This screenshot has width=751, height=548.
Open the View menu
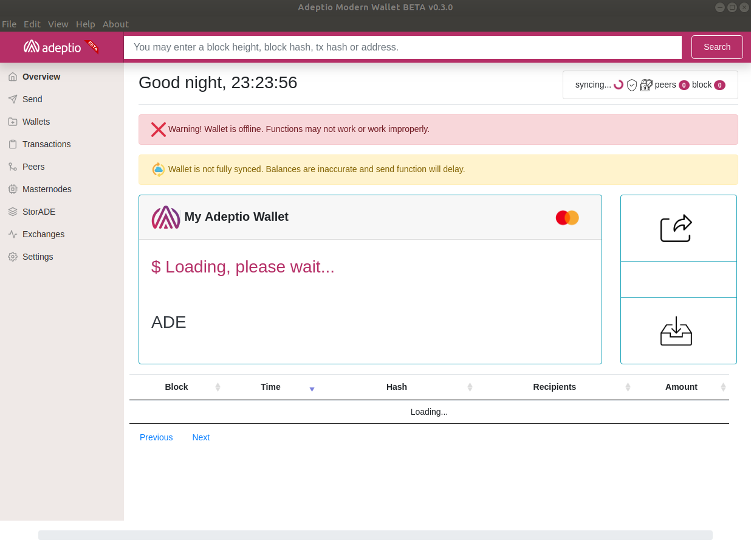pyautogui.click(x=58, y=24)
